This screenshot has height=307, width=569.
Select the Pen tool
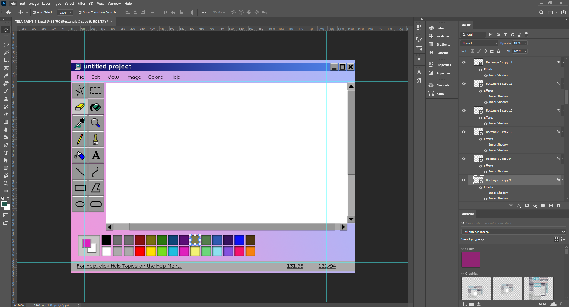(x=6, y=145)
